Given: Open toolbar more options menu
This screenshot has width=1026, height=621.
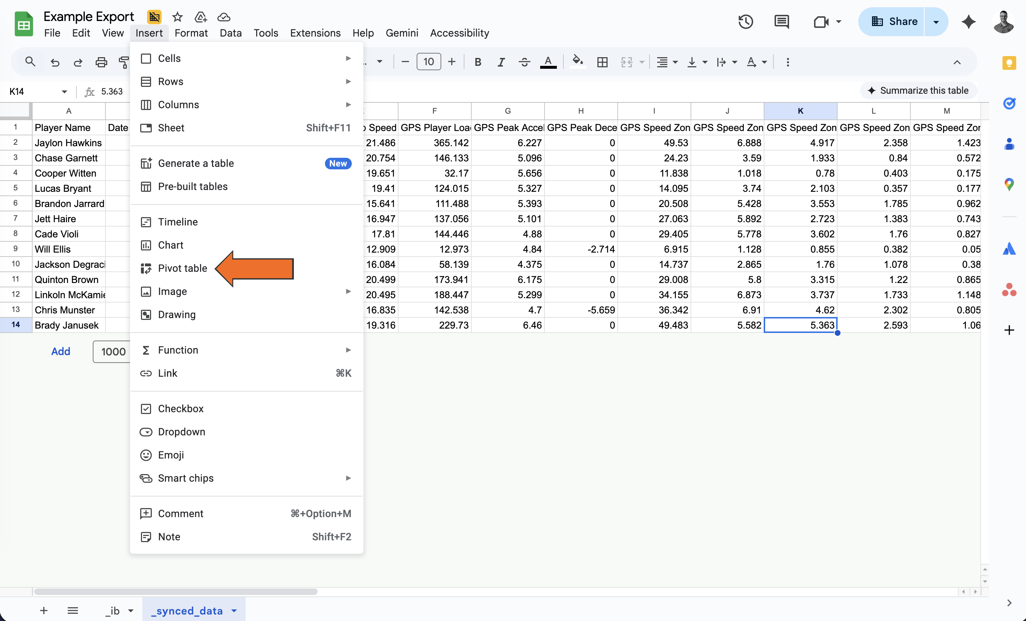Looking at the screenshot, I should pos(787,62).
